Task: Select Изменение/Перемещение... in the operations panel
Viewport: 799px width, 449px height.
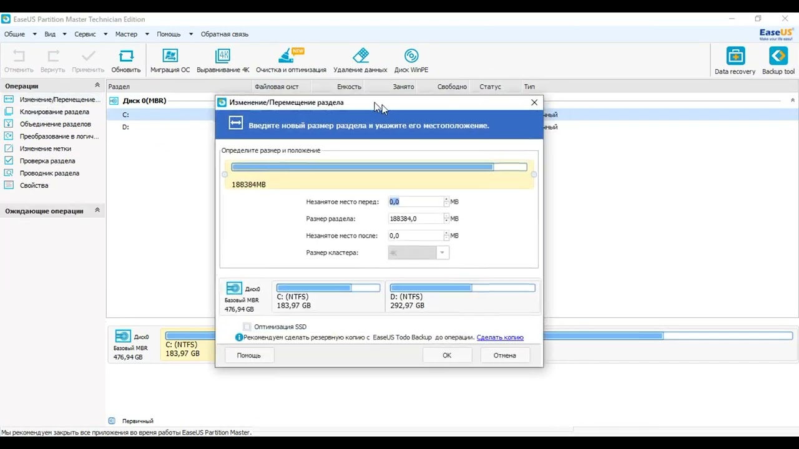Action: (x=60, y=100)
